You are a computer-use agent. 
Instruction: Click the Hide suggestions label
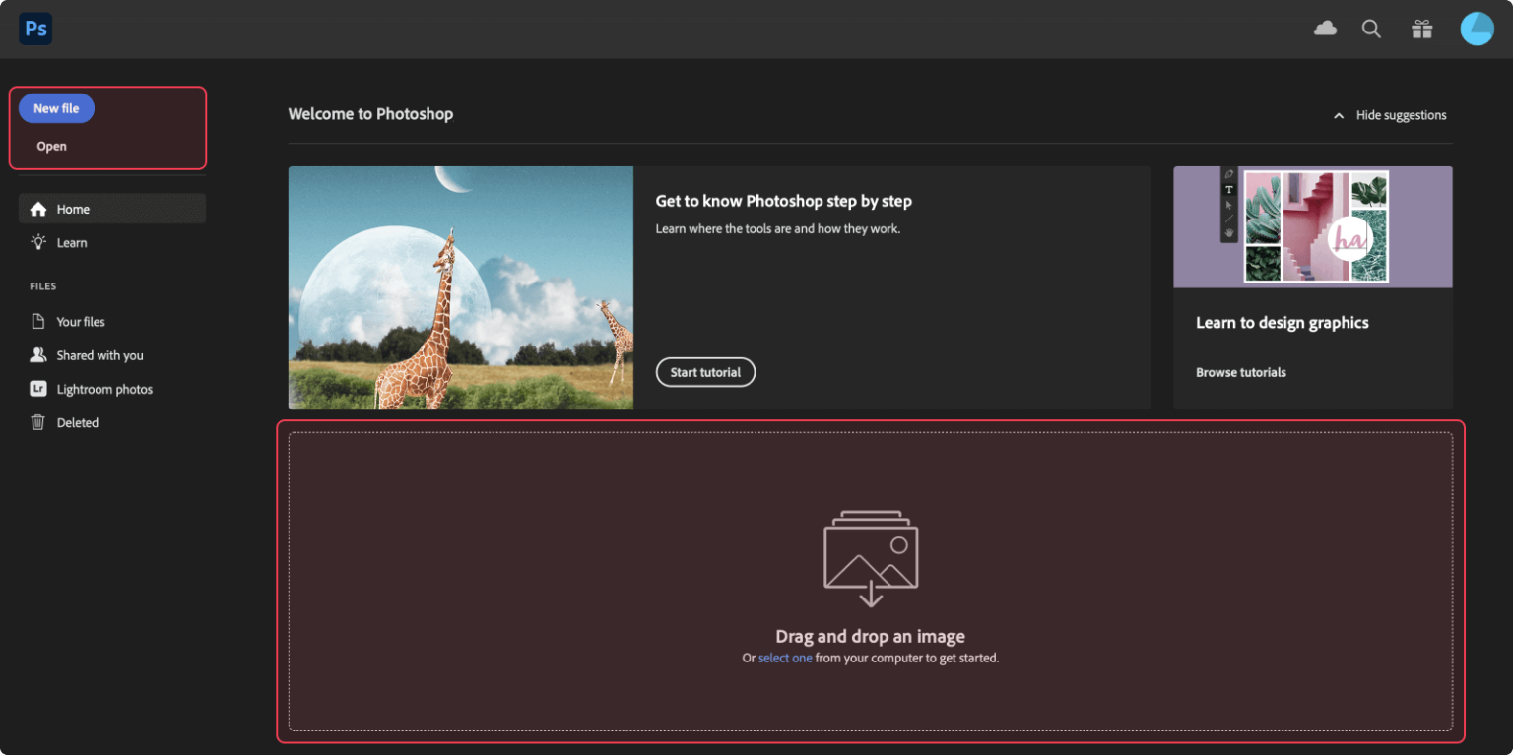tap(1401, 115)
